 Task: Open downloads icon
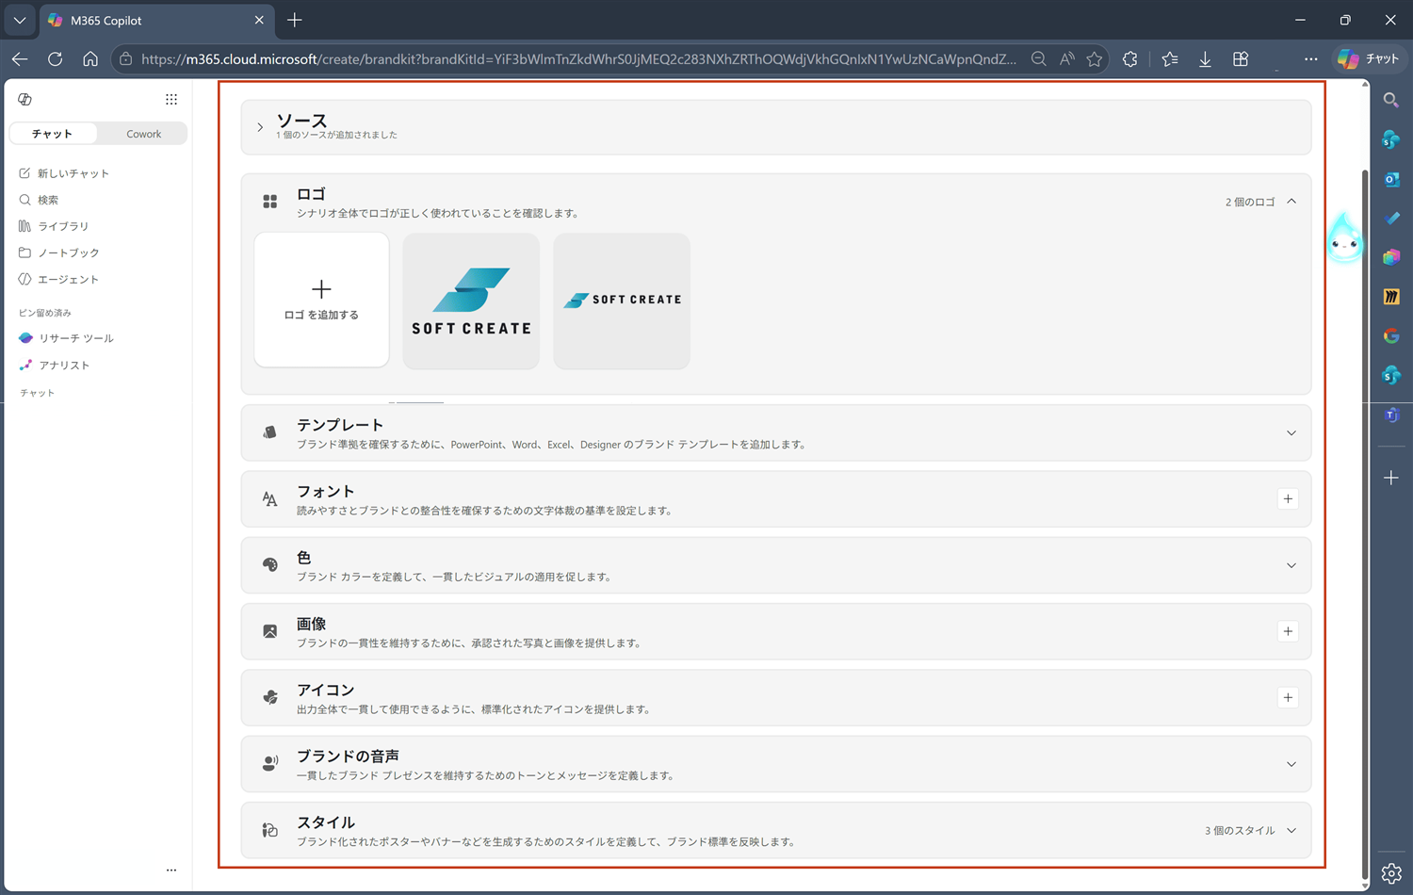click(1205, 58)
